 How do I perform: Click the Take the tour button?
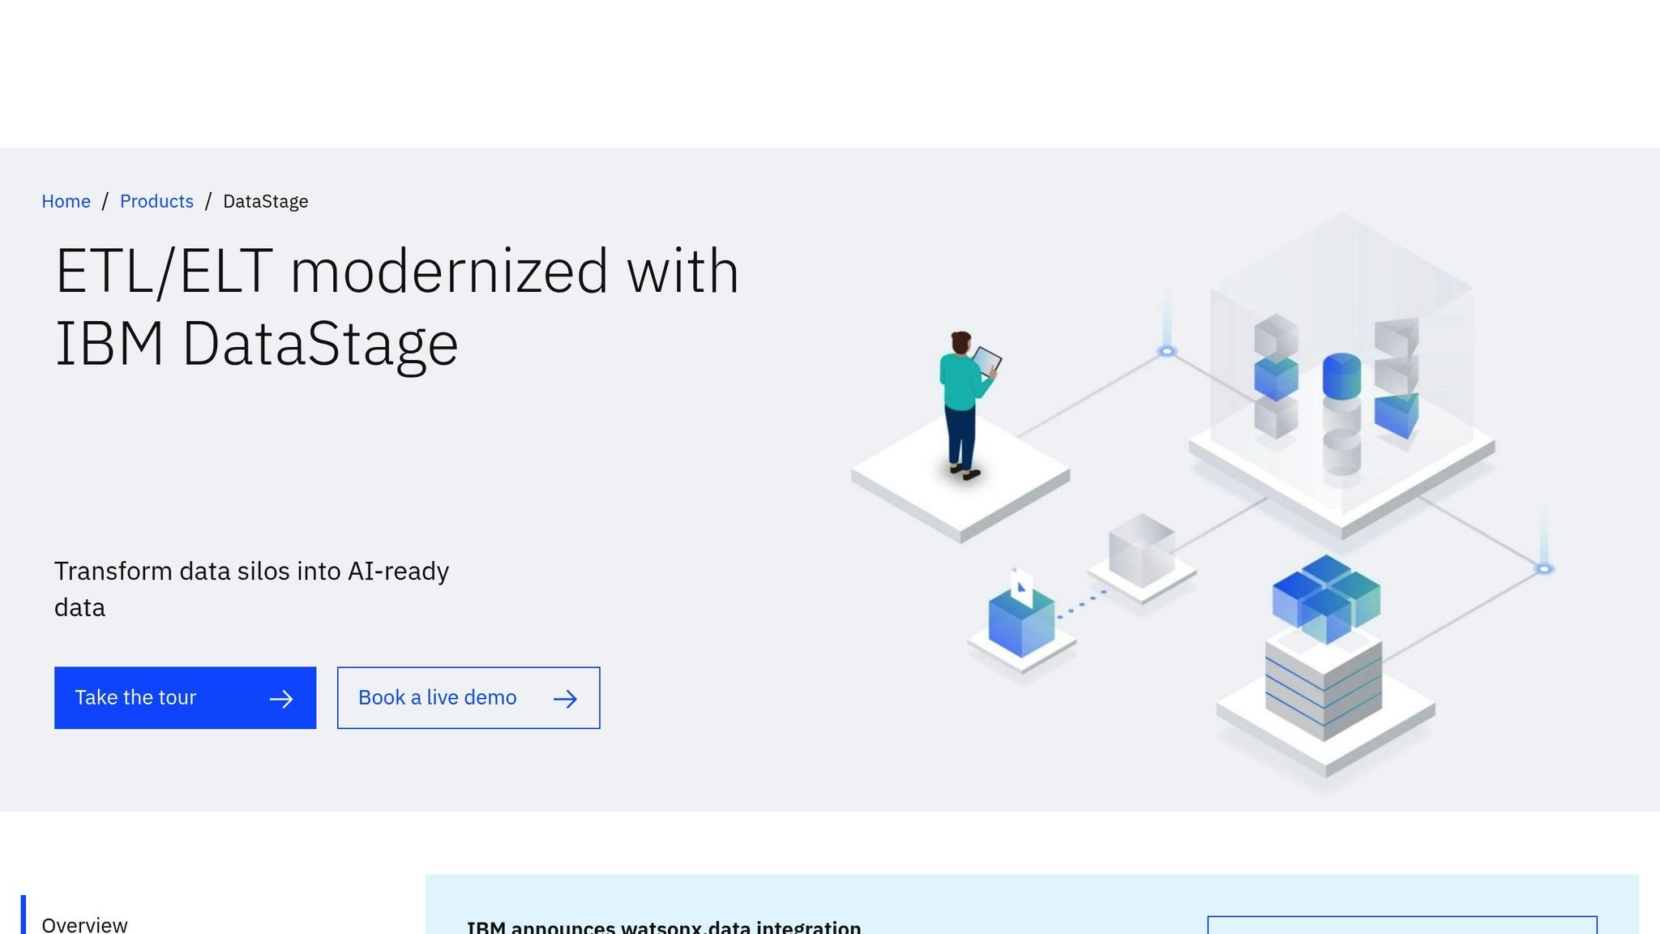coord(185,698)
